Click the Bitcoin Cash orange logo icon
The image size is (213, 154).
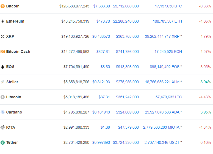tap(2, 52)
